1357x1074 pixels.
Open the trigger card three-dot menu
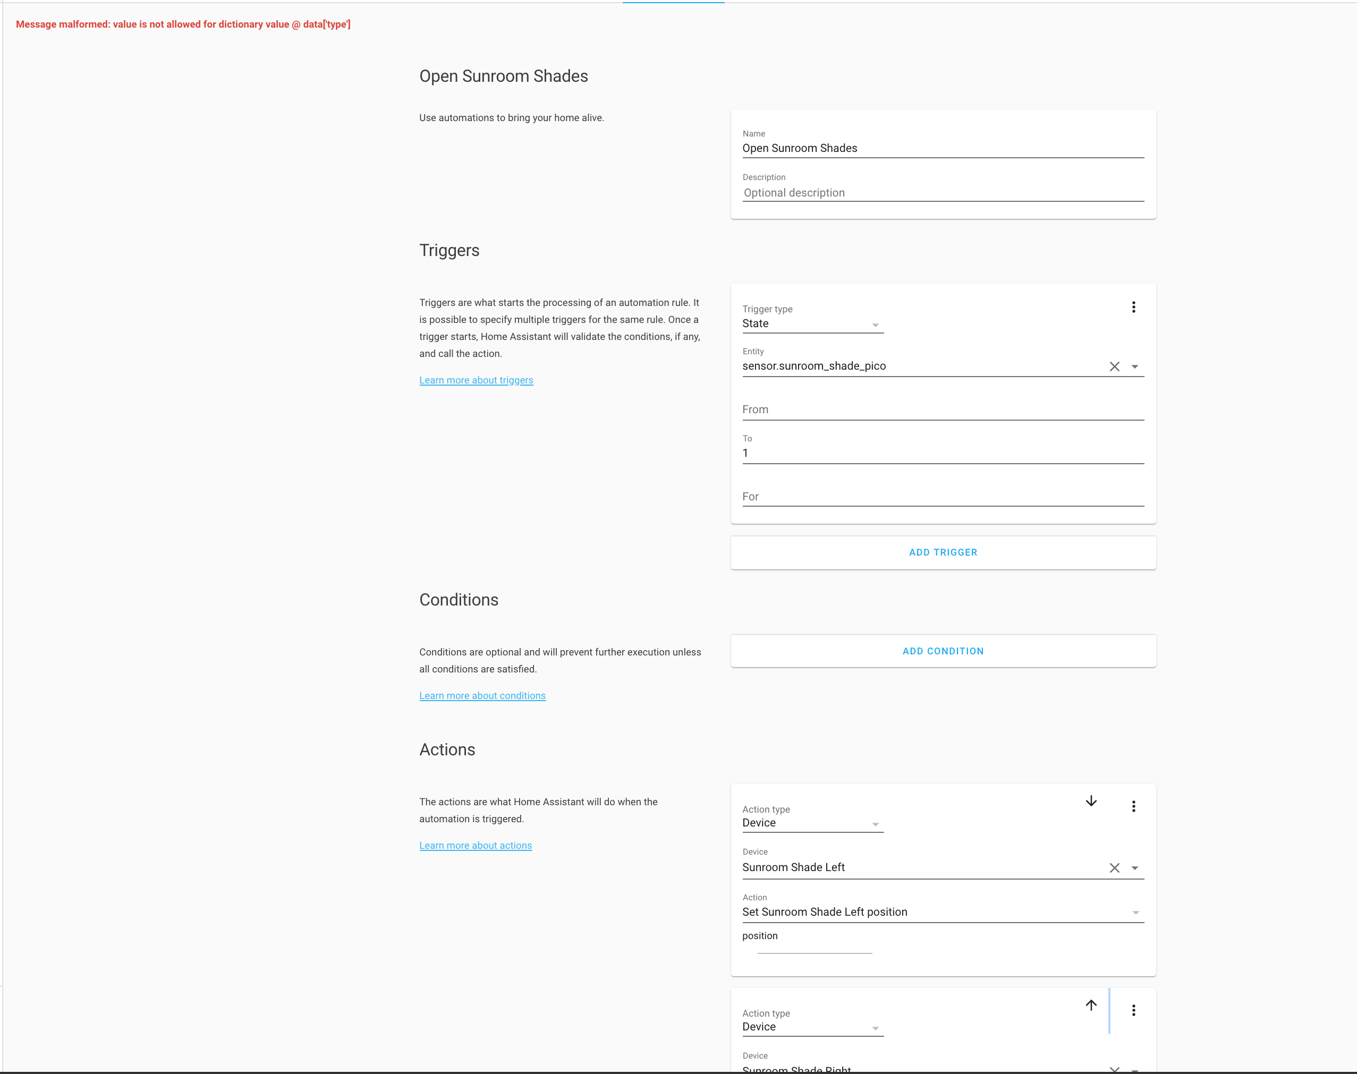[x=1133, y=307]
